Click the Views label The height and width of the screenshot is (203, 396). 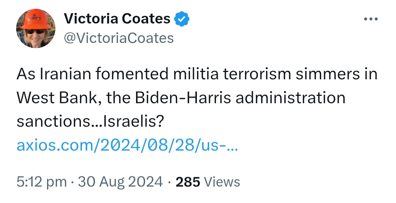point(222,182)
